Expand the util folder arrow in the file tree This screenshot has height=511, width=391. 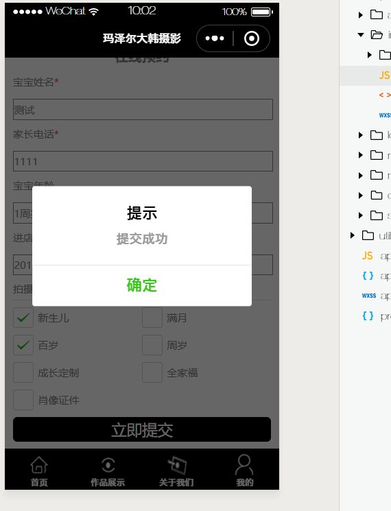[352, 235]
